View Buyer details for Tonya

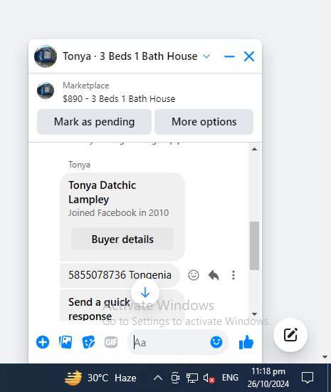click(122, 239)
